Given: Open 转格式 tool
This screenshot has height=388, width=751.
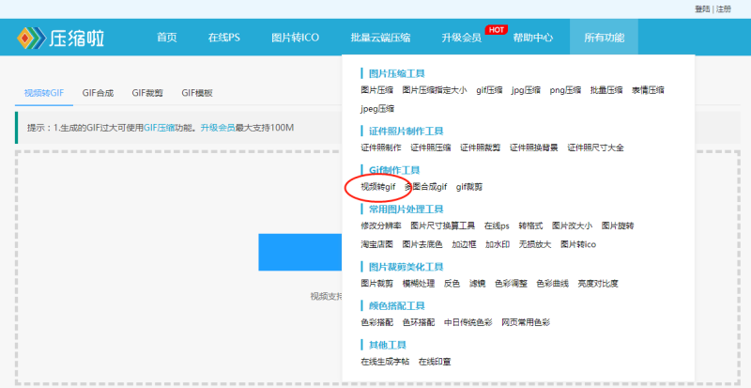Looking at the screenshot, I should tap(530, 225).
